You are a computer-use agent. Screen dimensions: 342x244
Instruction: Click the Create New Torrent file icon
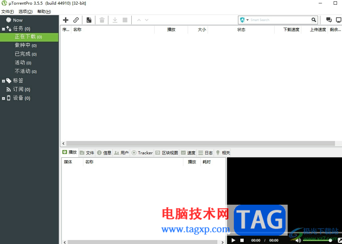point(89,20)
